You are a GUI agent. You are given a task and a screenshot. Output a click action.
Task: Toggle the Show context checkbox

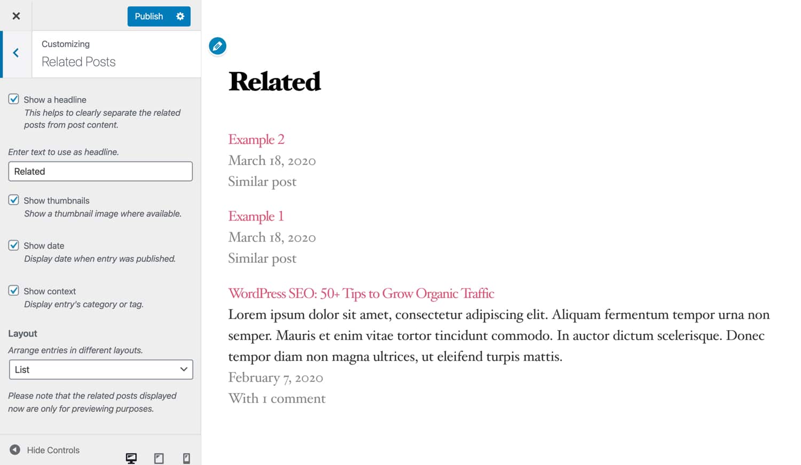(13, 290)
